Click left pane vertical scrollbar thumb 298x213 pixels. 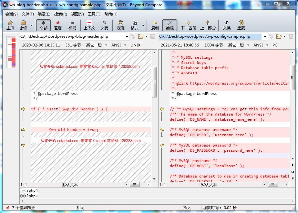[154, 82]
